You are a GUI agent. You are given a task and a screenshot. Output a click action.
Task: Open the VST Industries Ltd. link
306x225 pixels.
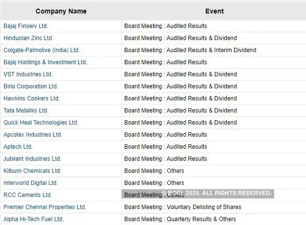(28, 74)
